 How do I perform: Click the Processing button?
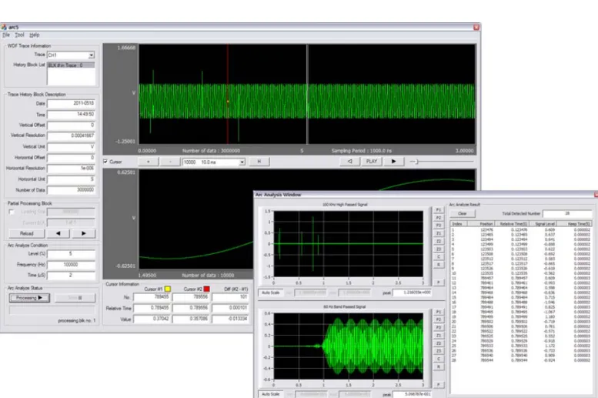[x=29, y=298]
